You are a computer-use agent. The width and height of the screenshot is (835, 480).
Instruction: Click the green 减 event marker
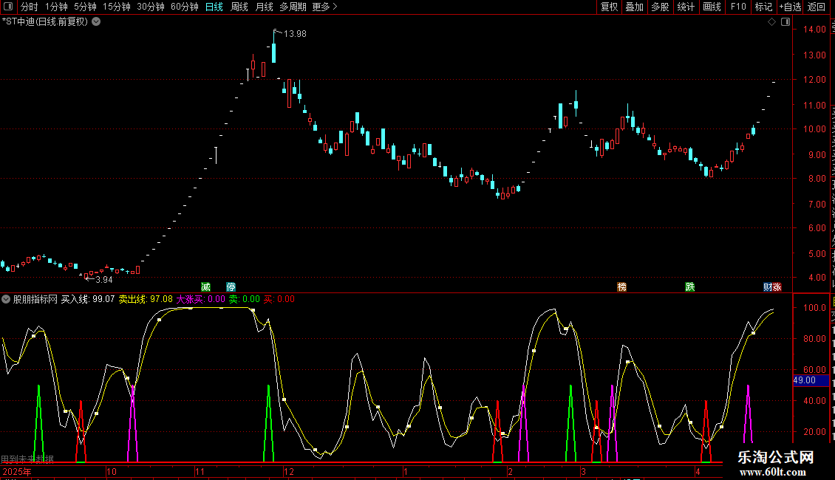click(205, 287)
